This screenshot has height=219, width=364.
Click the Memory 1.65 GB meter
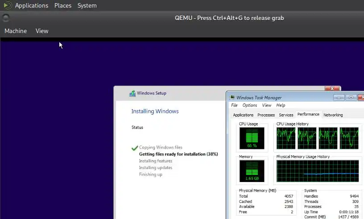point(252,171)
